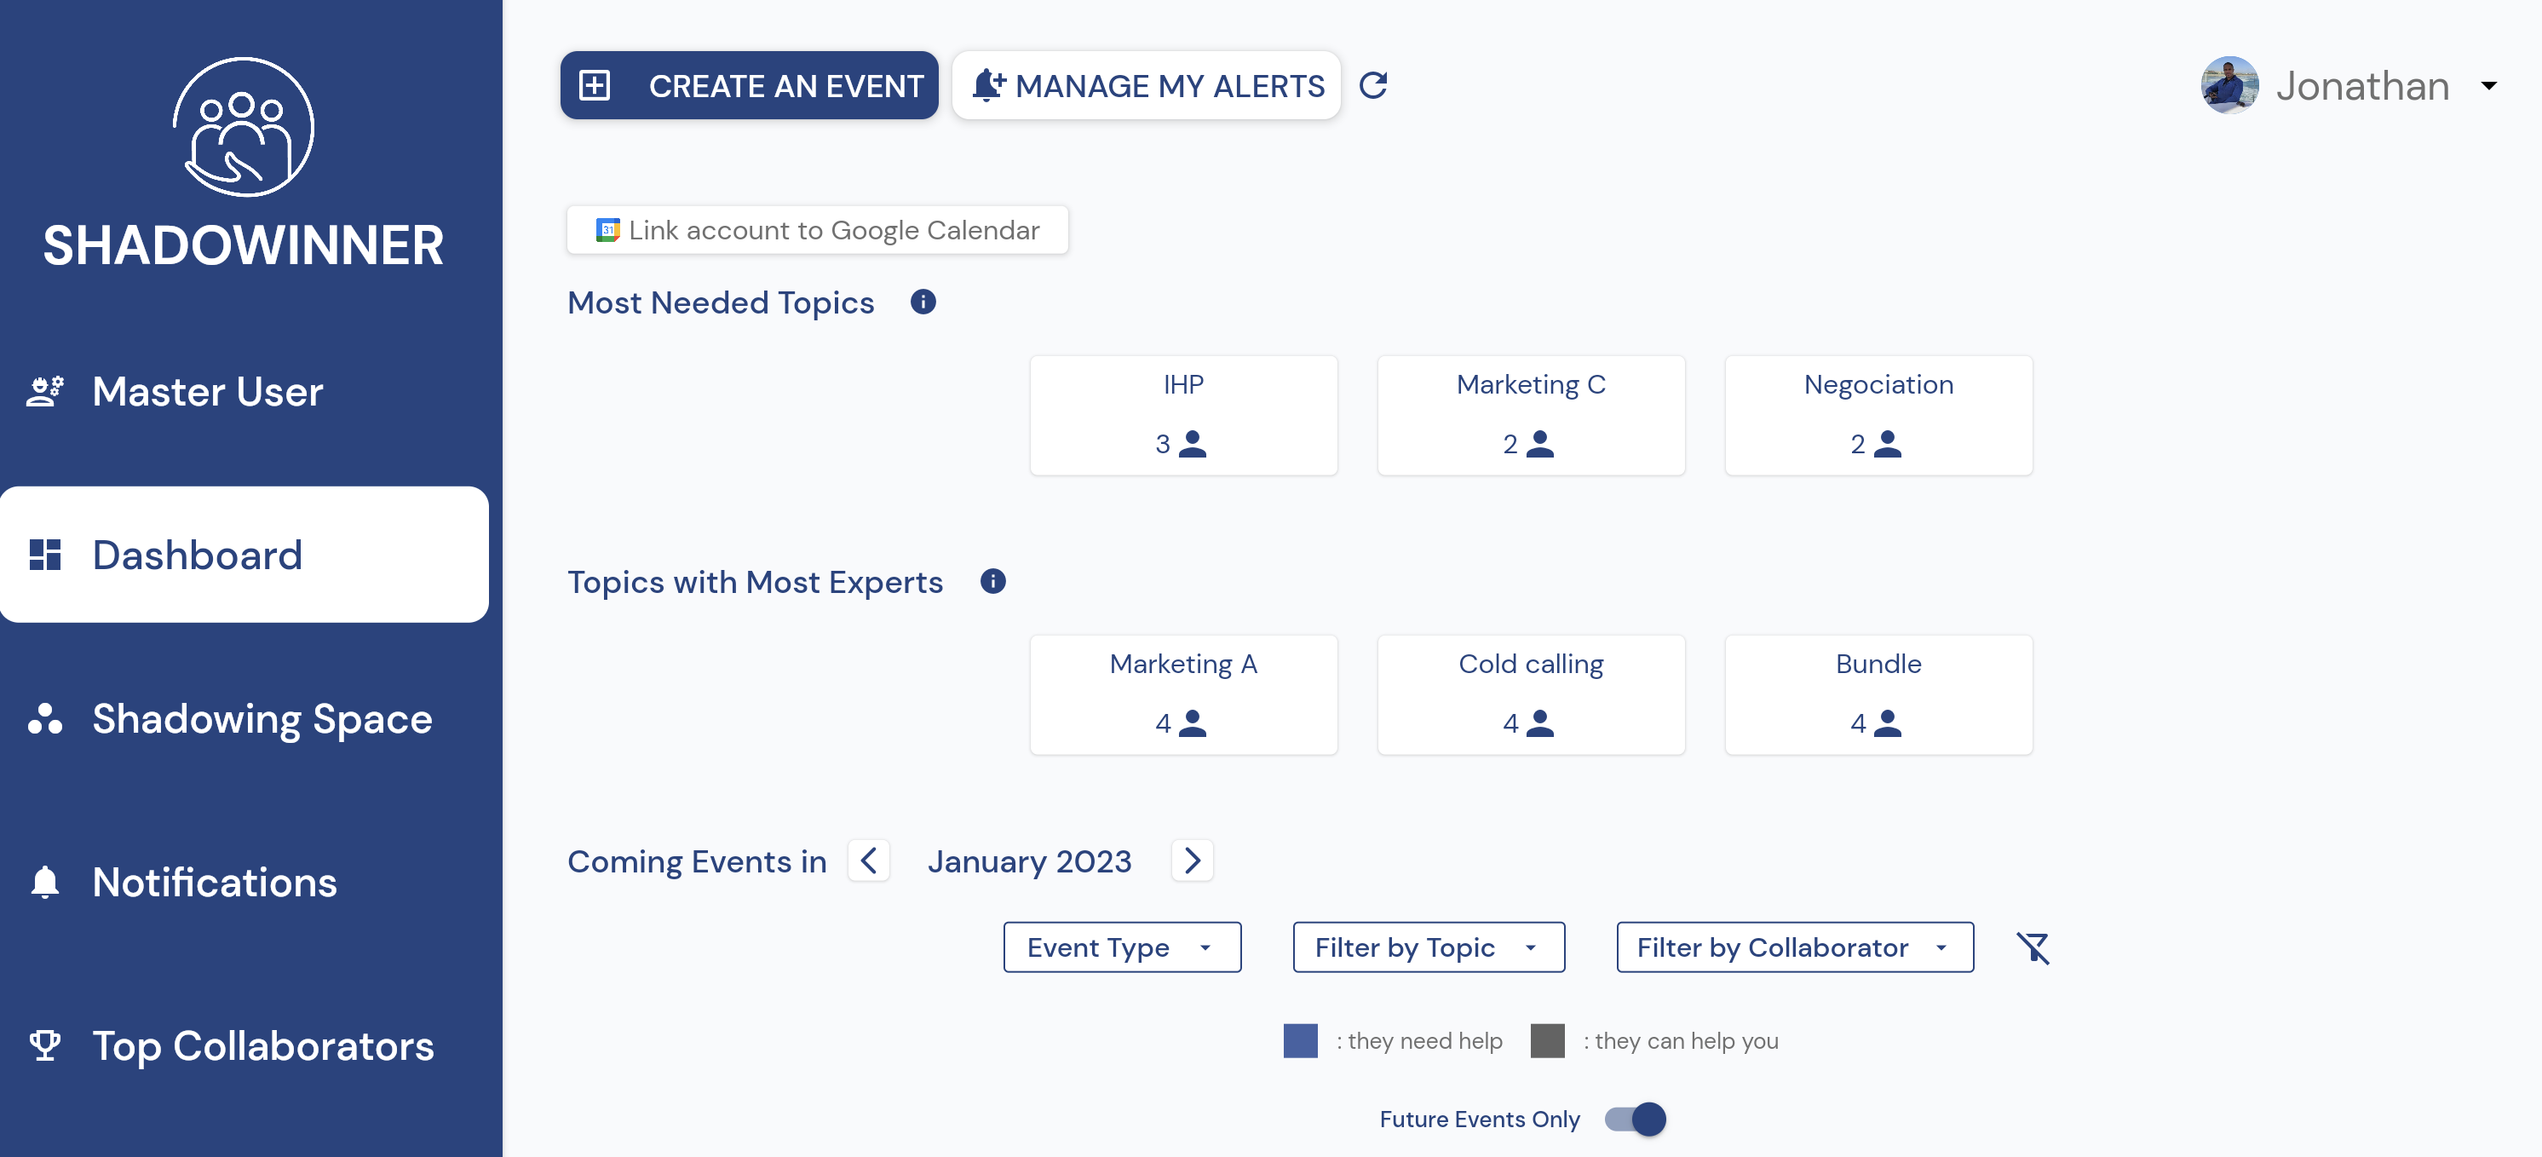The image size is (2542, 1157).
Task: Go to the next month with the right chevron
Action: tap(1192, 861)
